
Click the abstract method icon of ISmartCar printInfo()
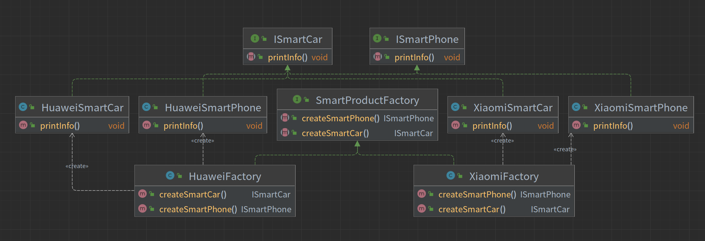(251, 57)
